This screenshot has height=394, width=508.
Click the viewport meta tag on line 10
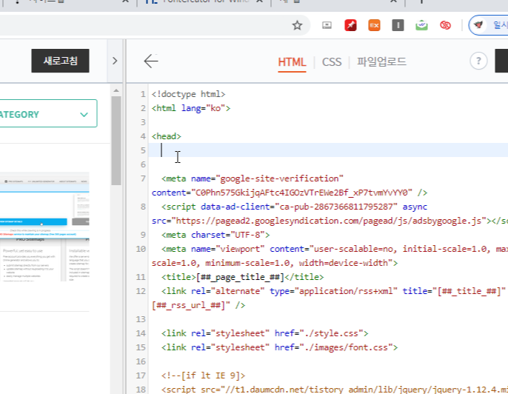click(x=330, y=256)
